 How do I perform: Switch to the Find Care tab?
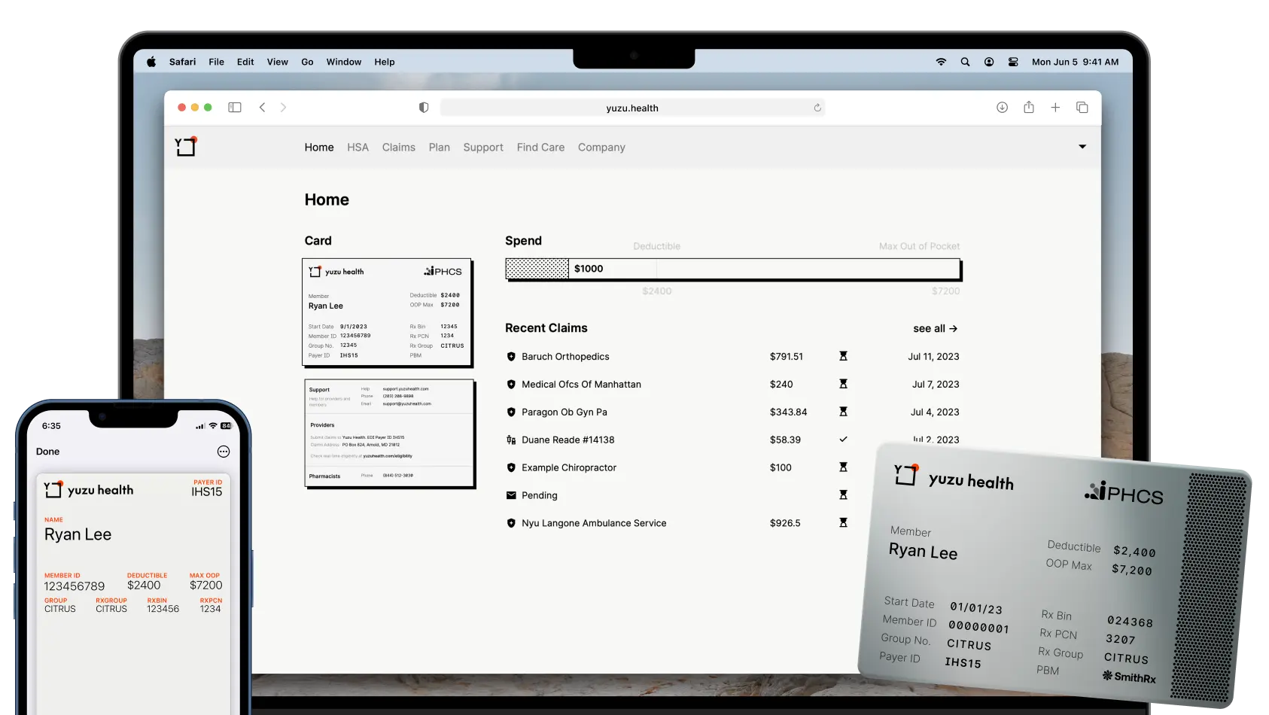pos(540,148)
